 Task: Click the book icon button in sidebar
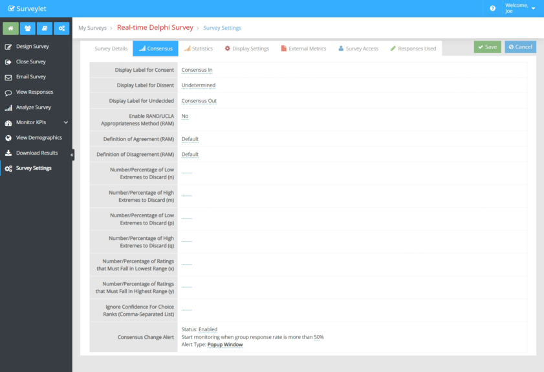click(x=45, y=28)
